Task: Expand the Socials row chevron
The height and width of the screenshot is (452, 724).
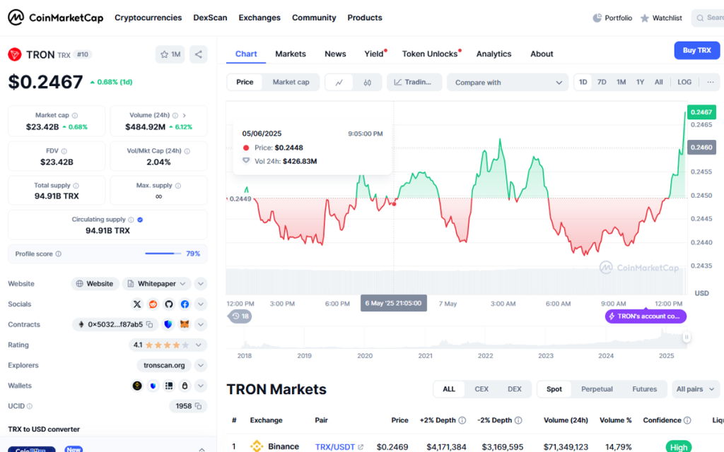Action: click(201, 304)
